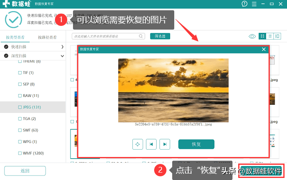Show next image in preview dialog
Image resolution: width=287 pixels, height=180 pixels.
tap(165, 144)
